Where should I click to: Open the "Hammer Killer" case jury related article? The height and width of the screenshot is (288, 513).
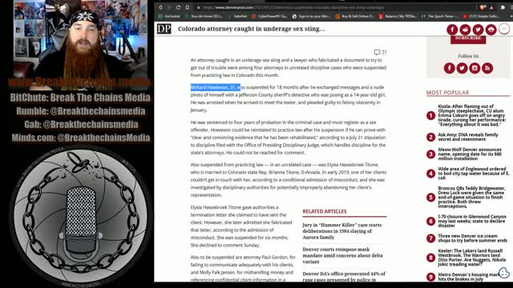[x=342, y=231]
